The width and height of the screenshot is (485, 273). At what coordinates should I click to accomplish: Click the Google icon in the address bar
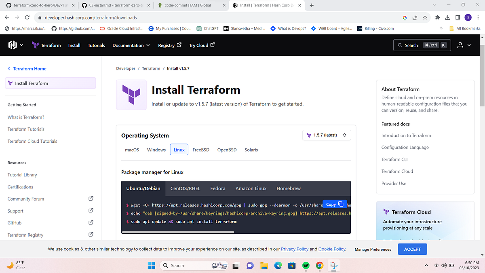coord(405,18)
